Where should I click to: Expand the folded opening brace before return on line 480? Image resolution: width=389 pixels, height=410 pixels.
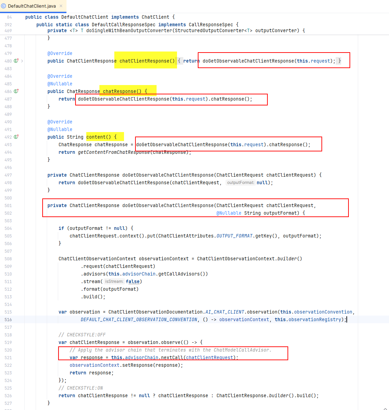point(179,61)
